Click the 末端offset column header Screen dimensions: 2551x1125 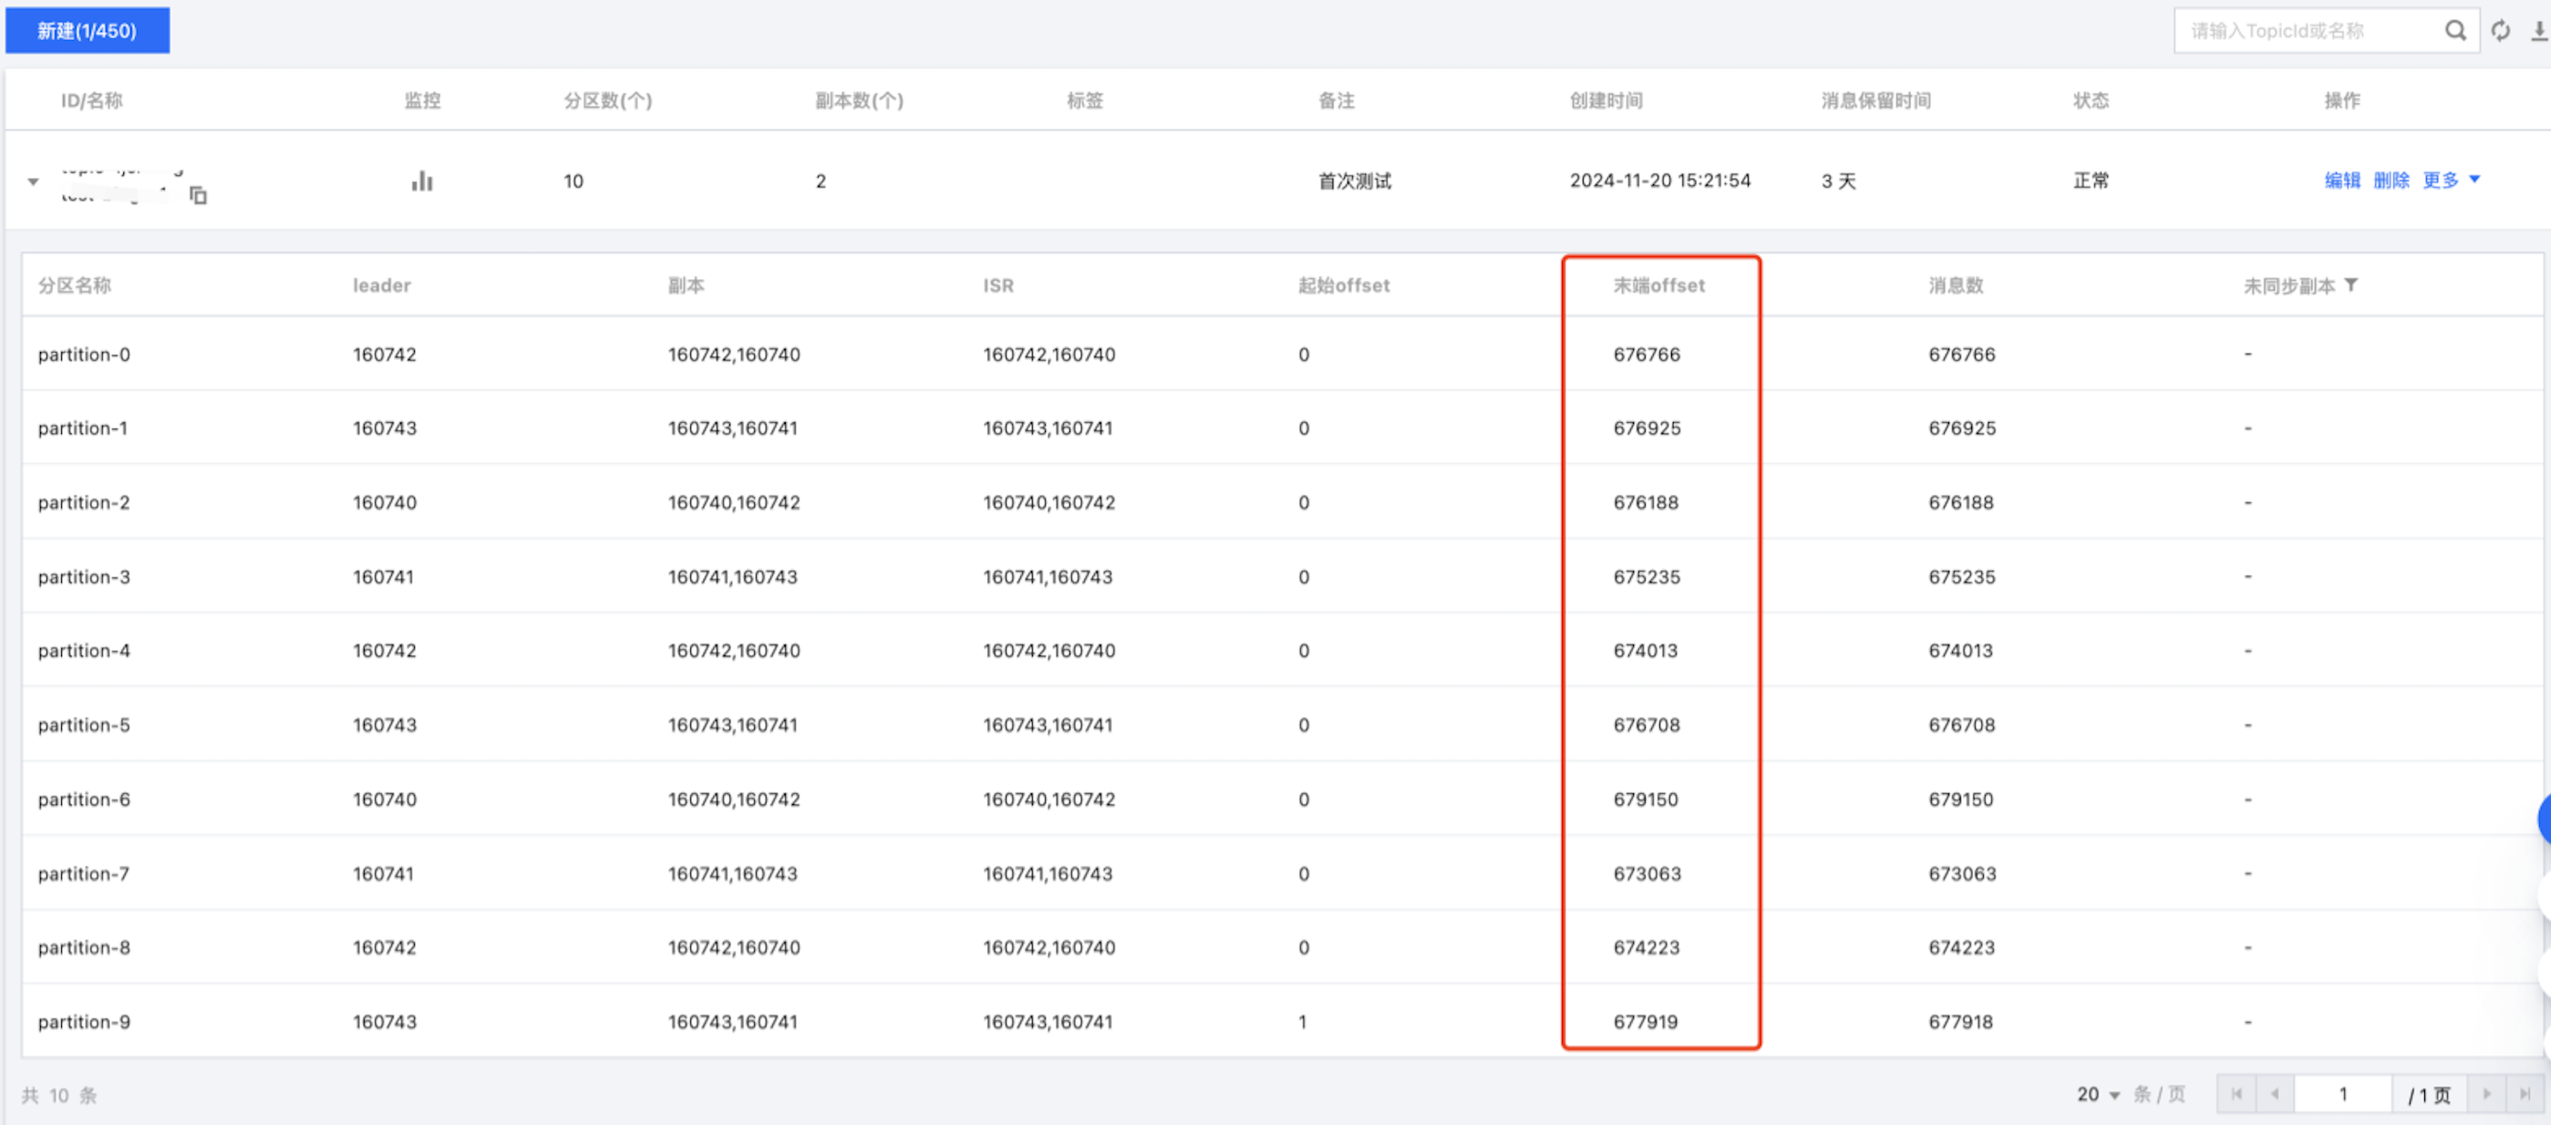pyautogui.click(x=1658, y=285)
